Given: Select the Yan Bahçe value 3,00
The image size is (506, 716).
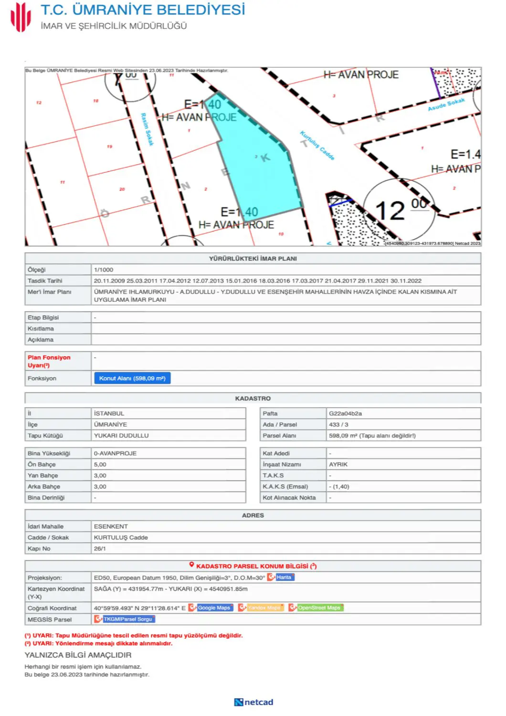Looking at the screenshot, I should pos(100,475).
